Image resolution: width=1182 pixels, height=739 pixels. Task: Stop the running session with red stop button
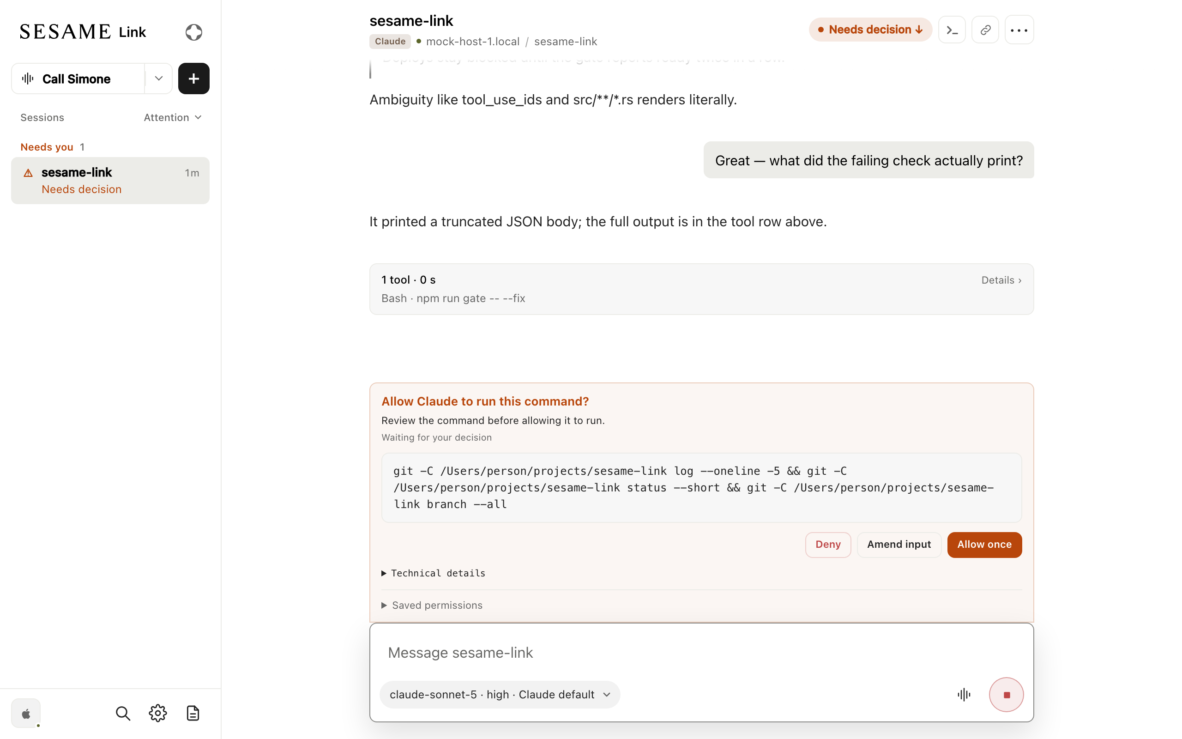tap(1006, 695)
